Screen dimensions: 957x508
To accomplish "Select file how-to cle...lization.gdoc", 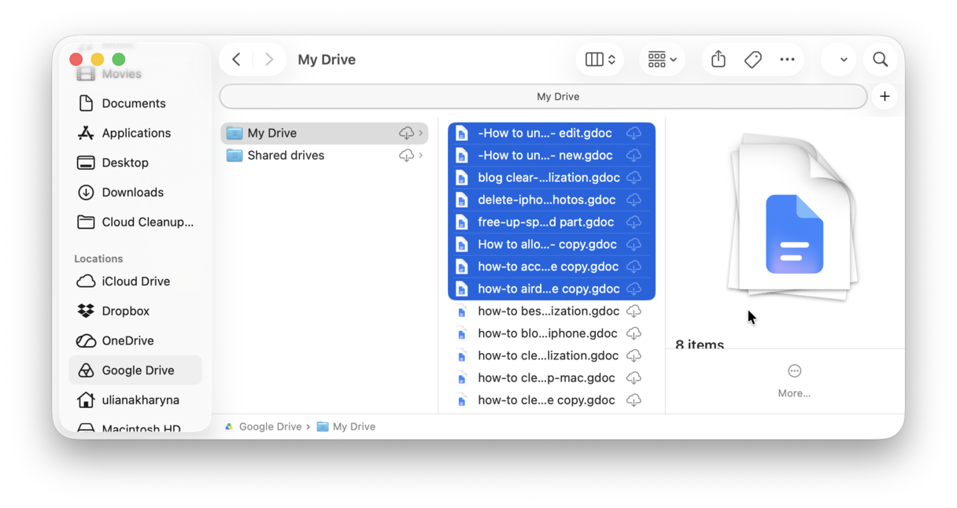I will coord(551,355).
